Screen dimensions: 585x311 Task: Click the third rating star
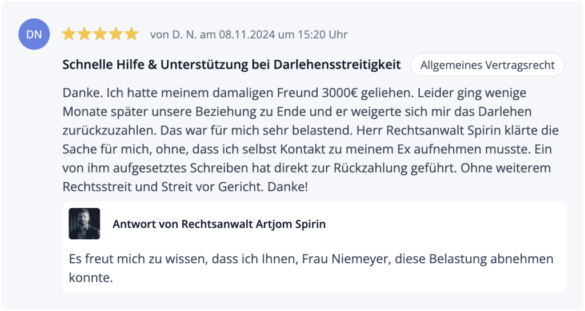pyautogui.click(x=100, y=34)
